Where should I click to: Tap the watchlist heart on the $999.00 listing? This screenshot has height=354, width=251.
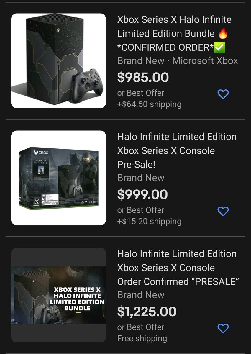[x=223, y=211]
